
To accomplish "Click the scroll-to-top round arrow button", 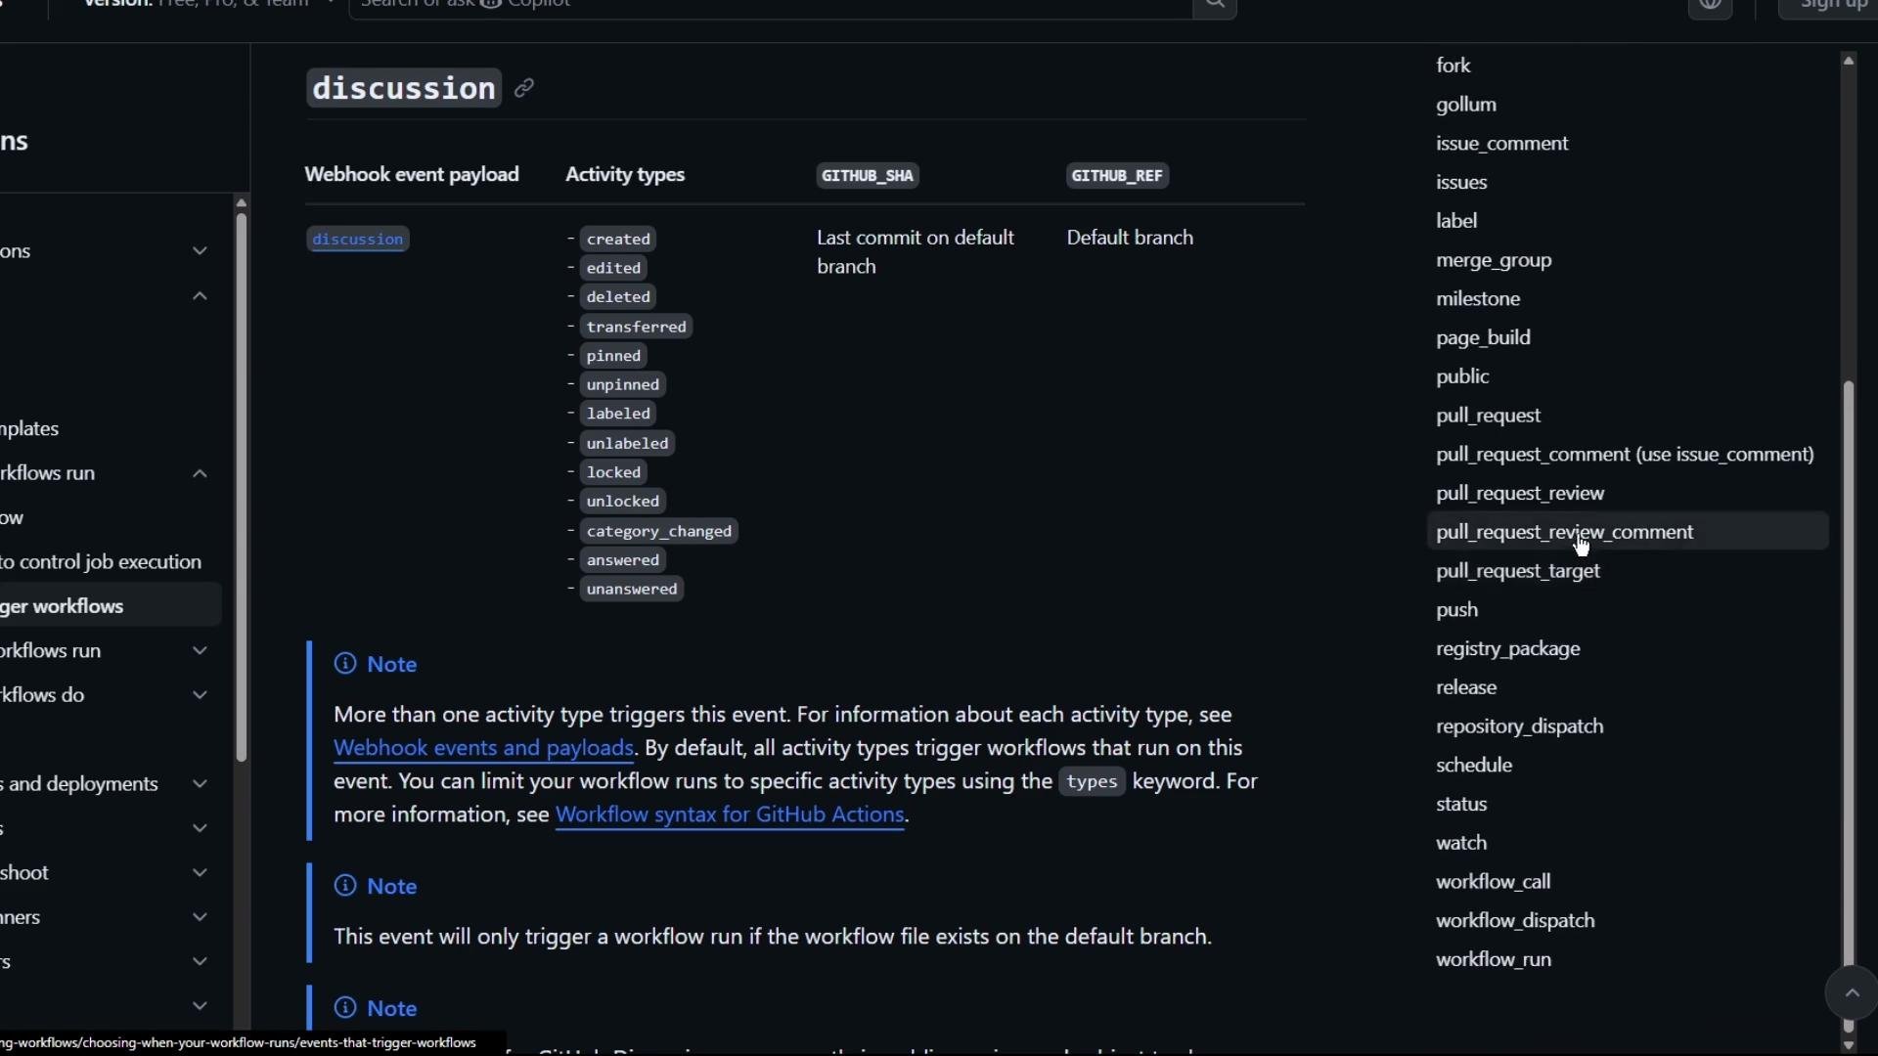I will (x=1851, y=993).
